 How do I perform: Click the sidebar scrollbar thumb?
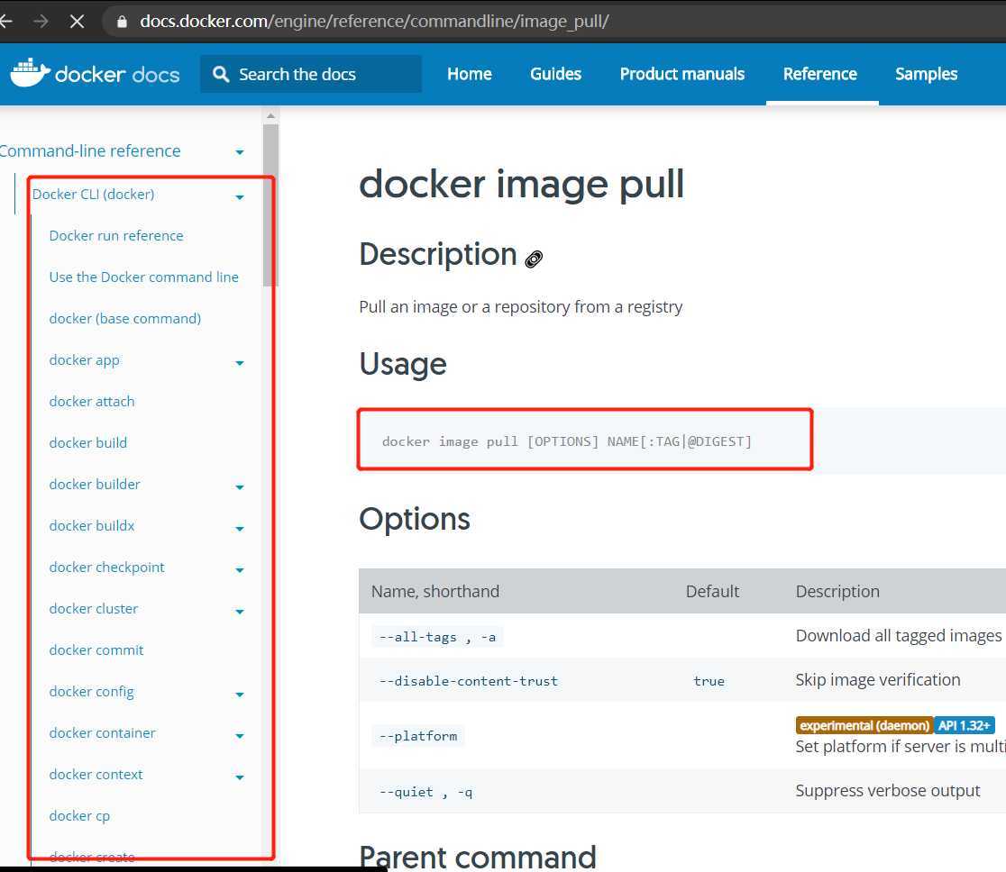click(270, 205)
